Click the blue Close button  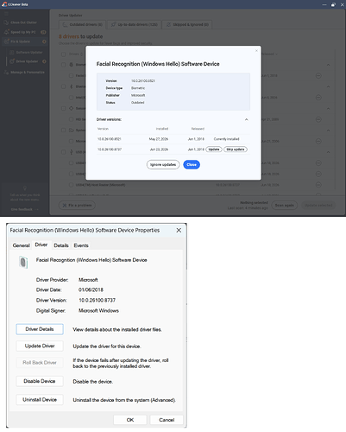coord(192,165)
